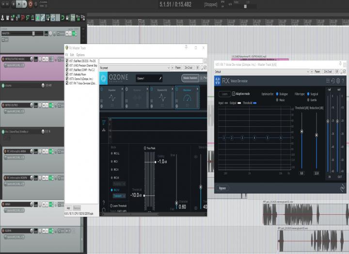349x254 pixels.
Task: Click the plus button beside Default preset
Action: click(312, 72)
